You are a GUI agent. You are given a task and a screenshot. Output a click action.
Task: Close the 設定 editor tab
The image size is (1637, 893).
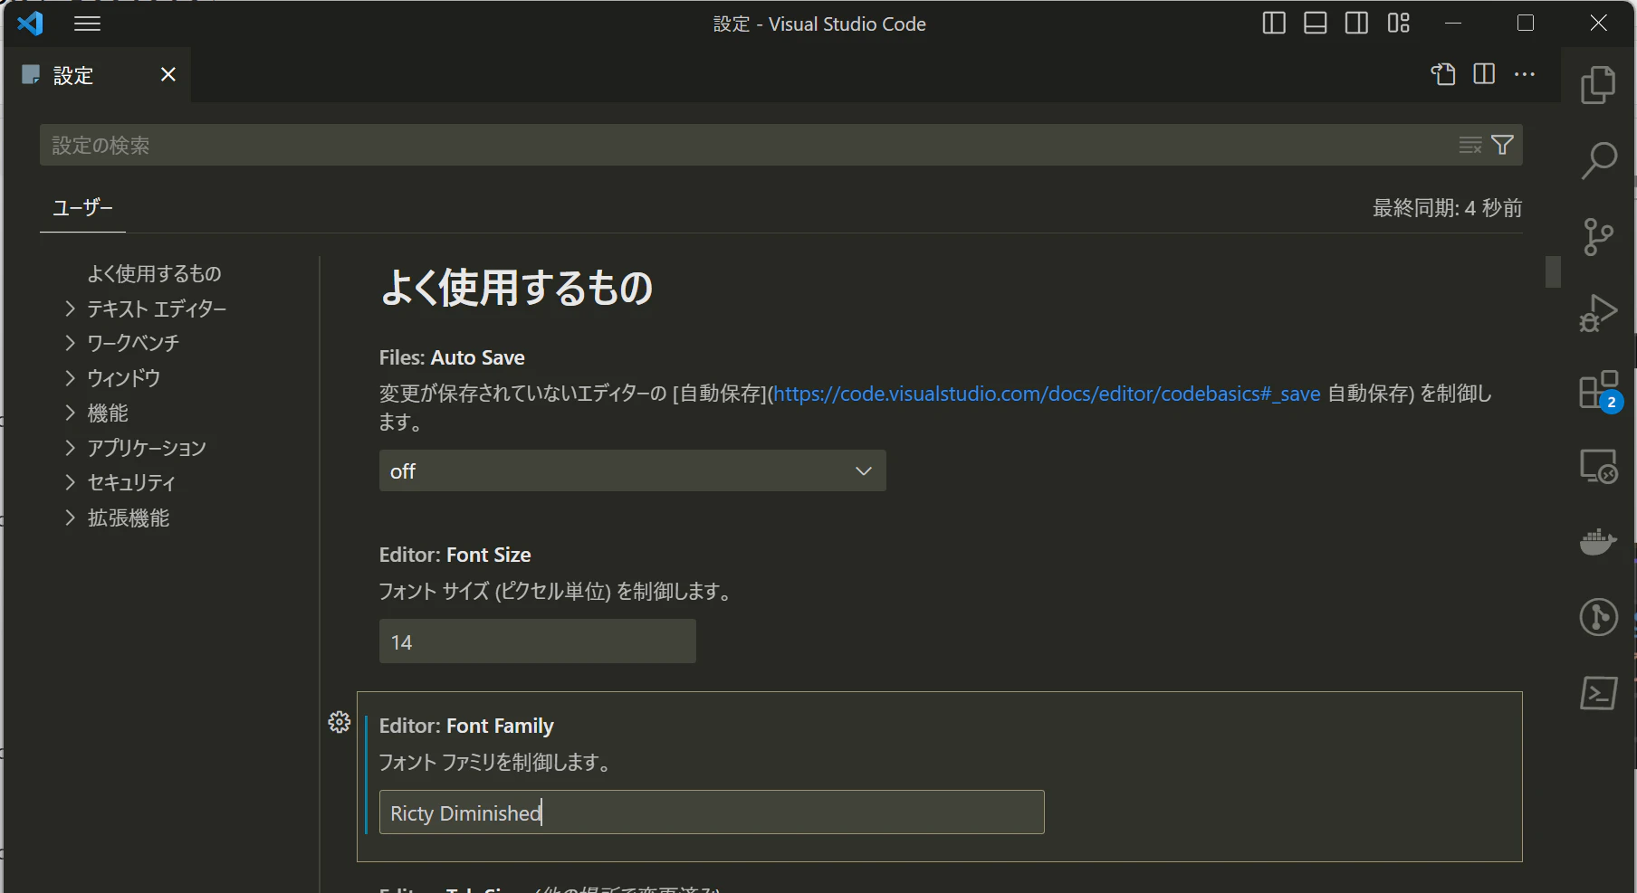[168, 74]
